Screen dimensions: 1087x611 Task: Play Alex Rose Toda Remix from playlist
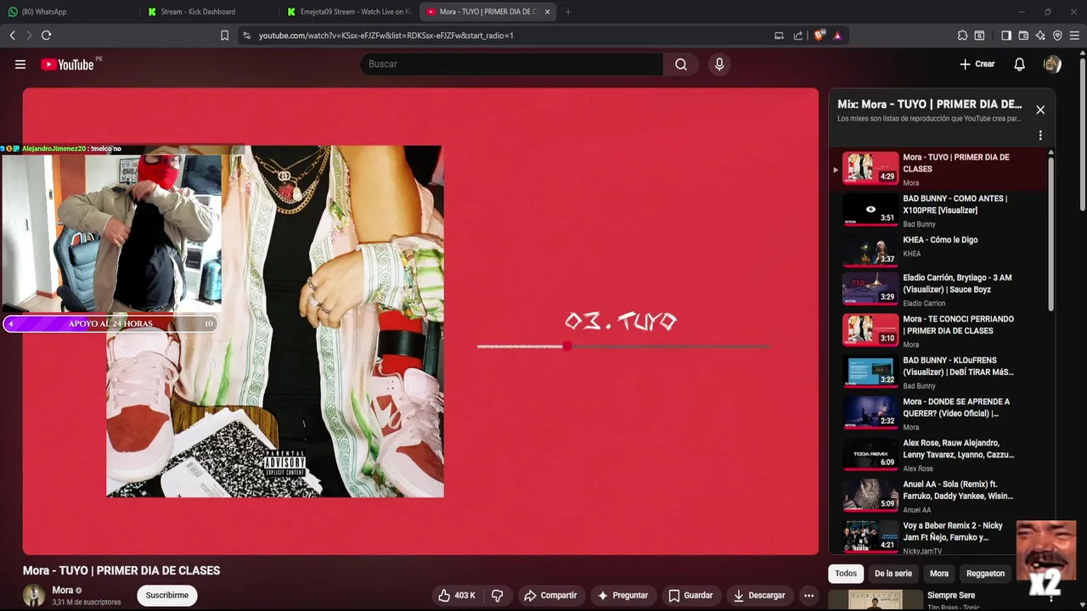coord(940,455)
